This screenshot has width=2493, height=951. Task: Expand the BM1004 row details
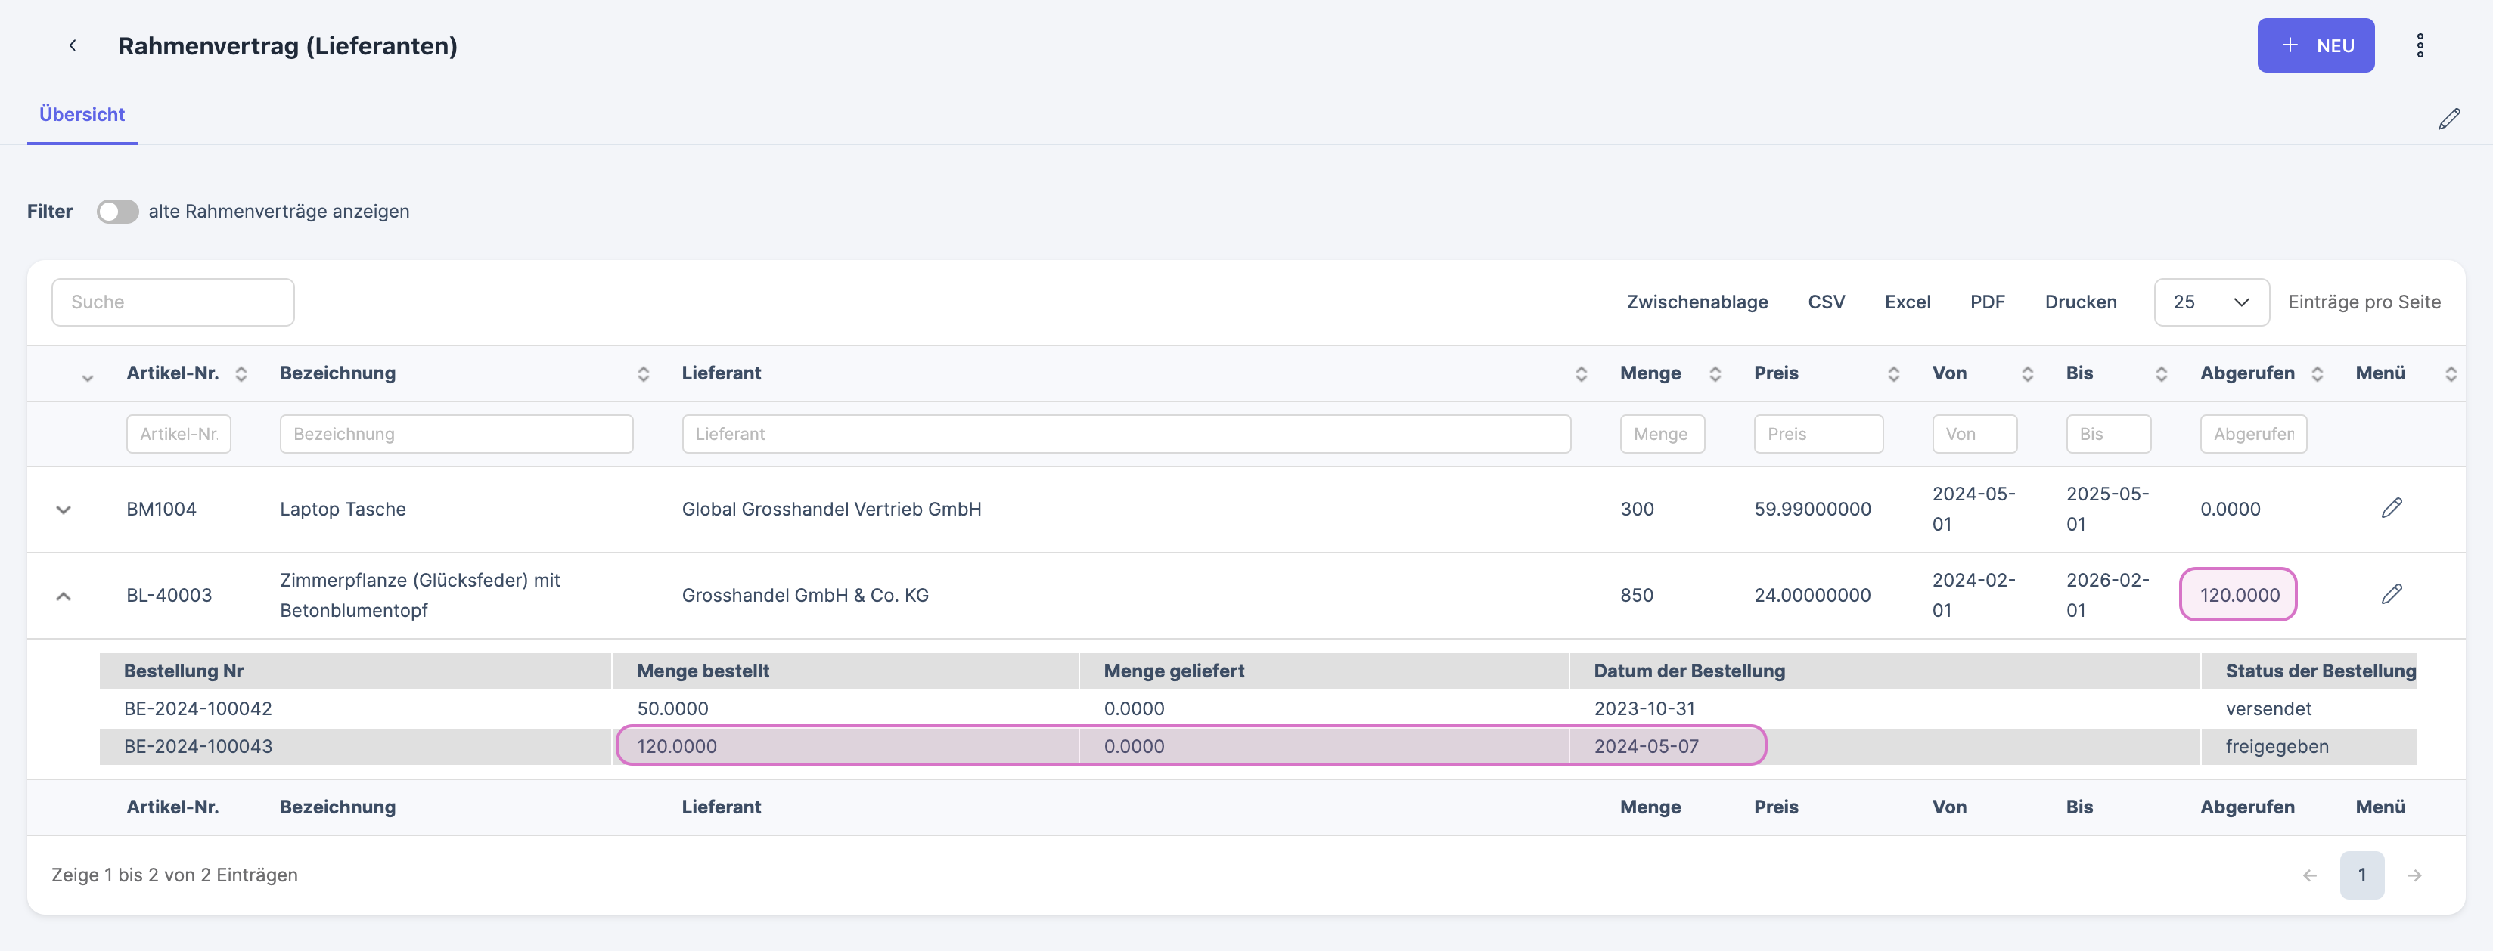[64, 509]
